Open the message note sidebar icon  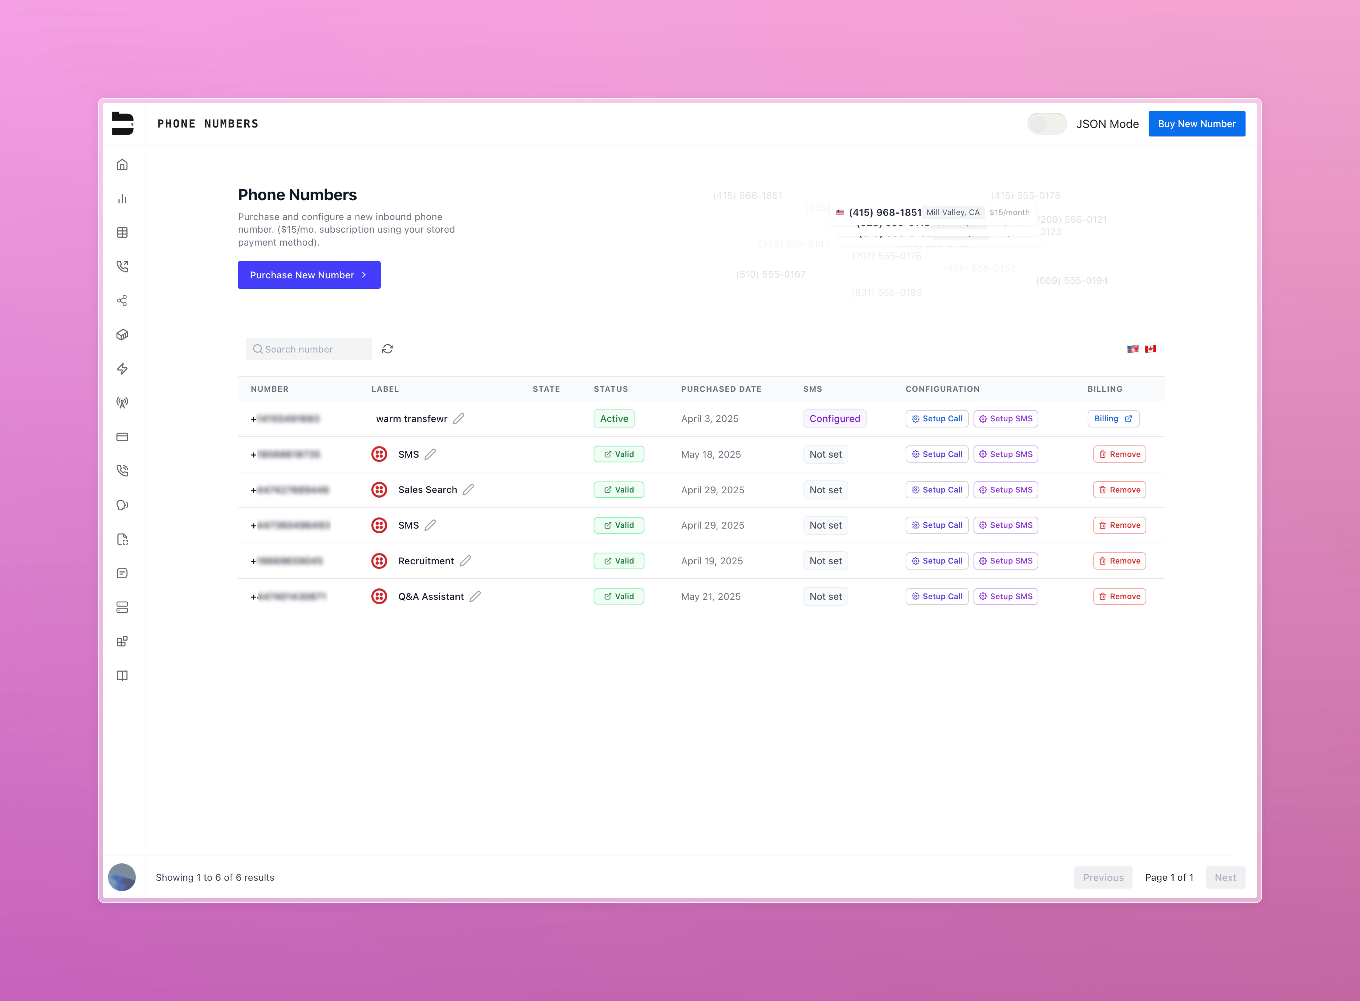122,573
